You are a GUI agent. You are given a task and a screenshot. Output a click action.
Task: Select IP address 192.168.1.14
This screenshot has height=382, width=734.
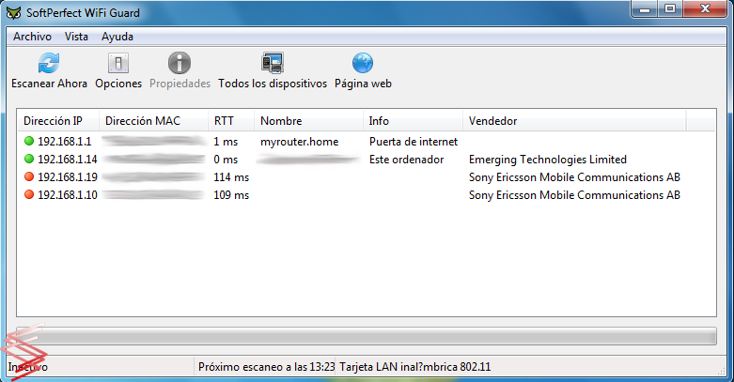point(68,160)
